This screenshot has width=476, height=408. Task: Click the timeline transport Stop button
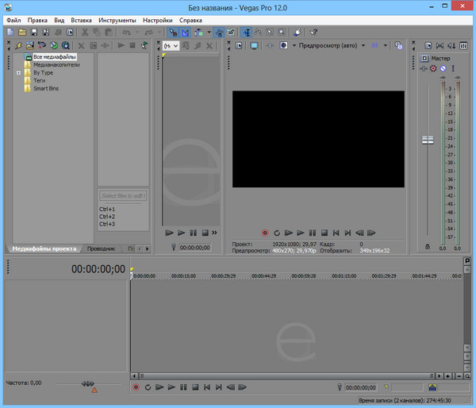(x=195, y=387)
